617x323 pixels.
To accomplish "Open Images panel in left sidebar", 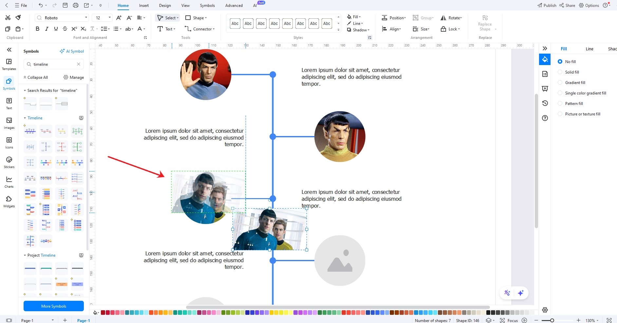I will click(x=9, y=123).
